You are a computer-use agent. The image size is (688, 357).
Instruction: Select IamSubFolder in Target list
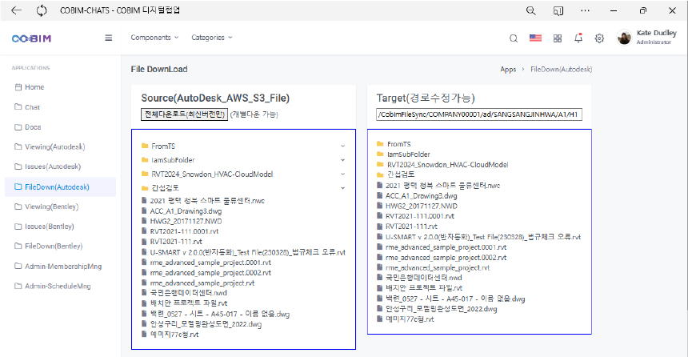[x=409, y=154]
